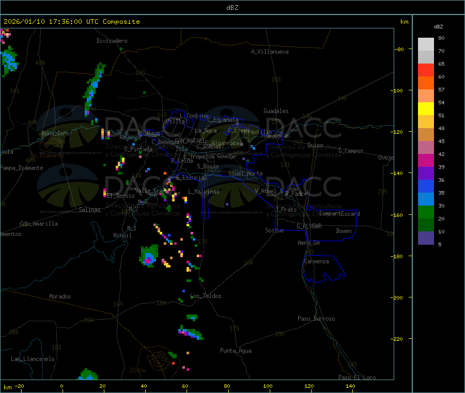Click the yellow 51-54 dBZ legend swatch
The image size is (465, 393).
(x=426, y=109)
